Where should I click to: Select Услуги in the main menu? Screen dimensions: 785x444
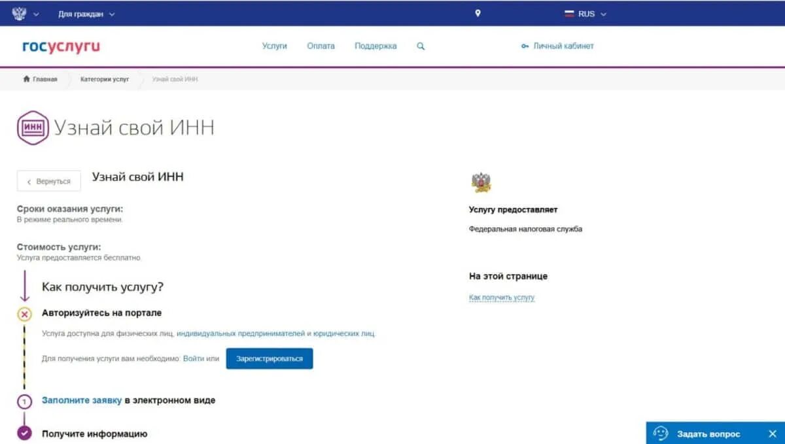(x=274, y=46)
